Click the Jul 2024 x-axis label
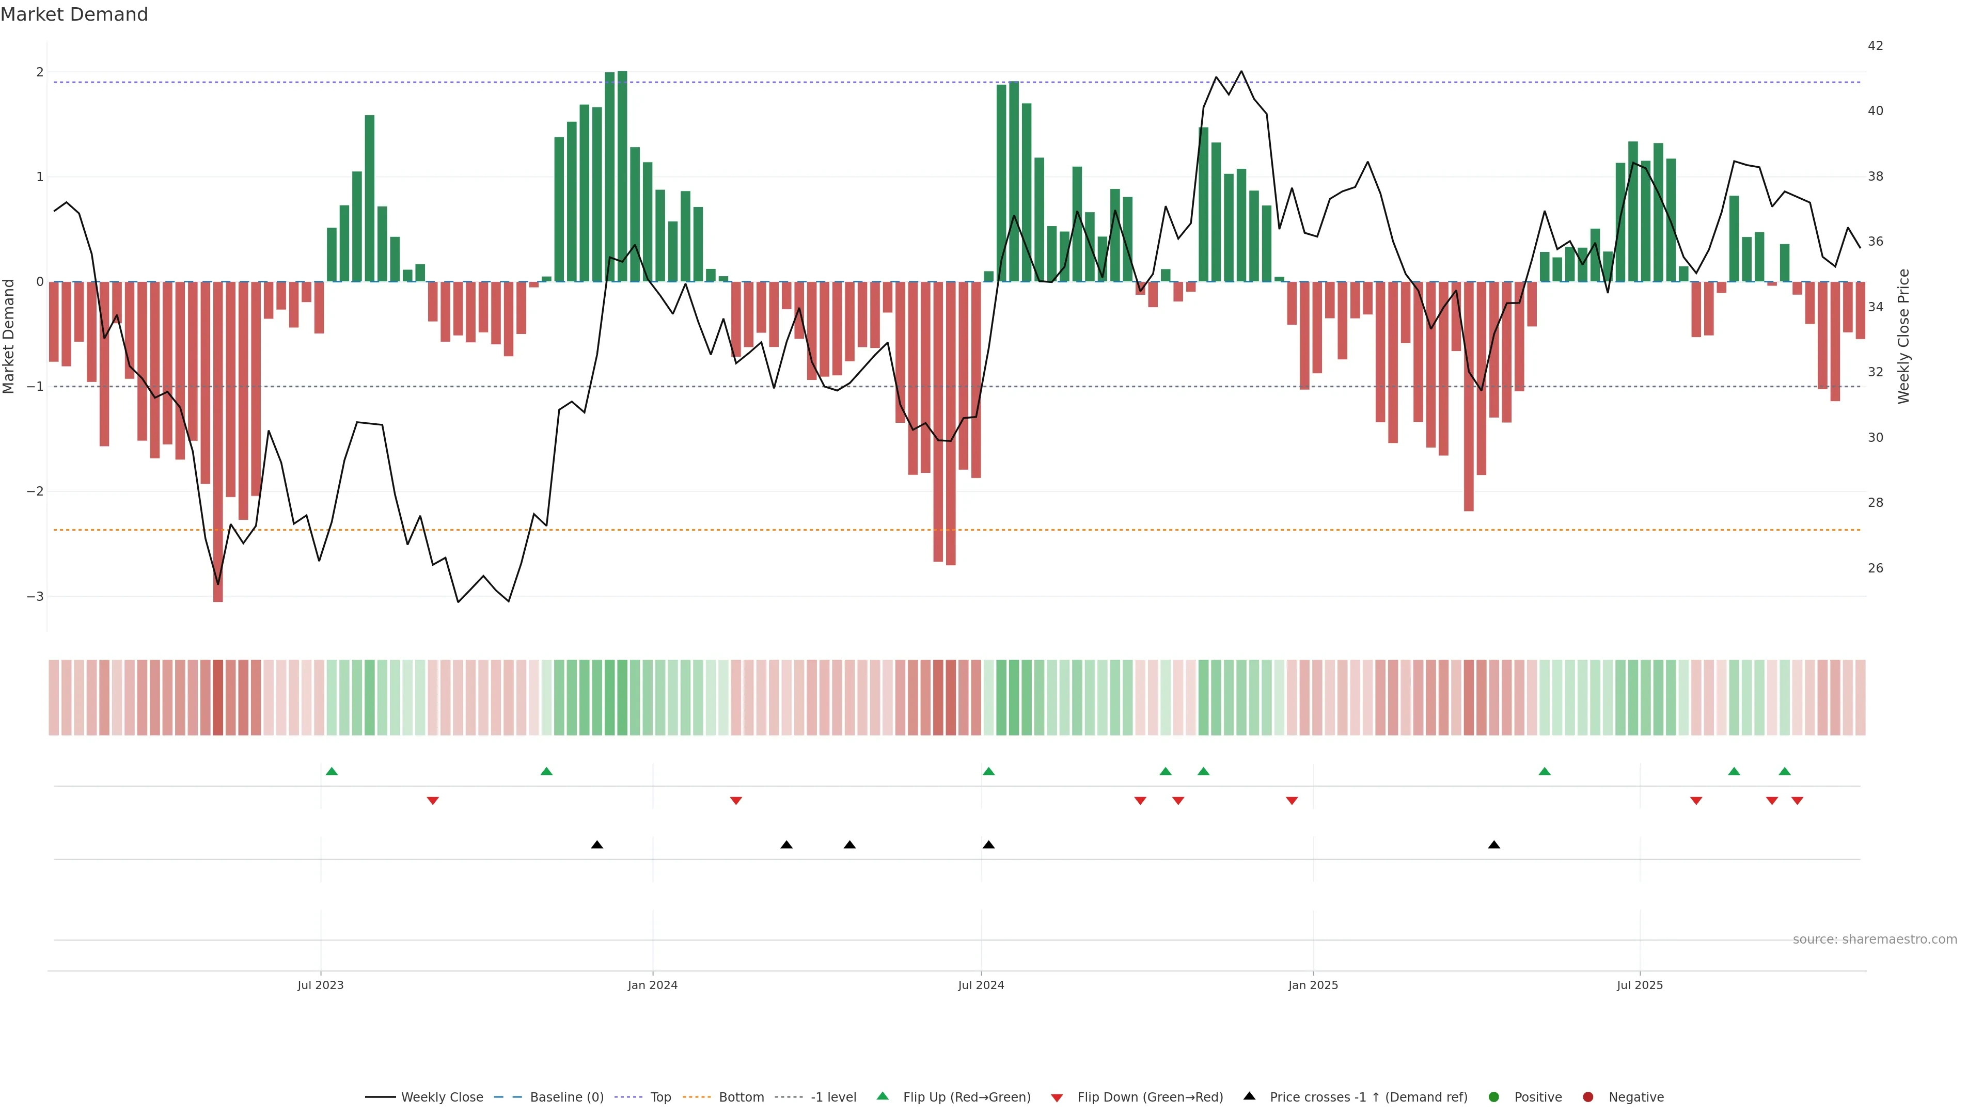 pyautogui.click(x=981, y=985)
